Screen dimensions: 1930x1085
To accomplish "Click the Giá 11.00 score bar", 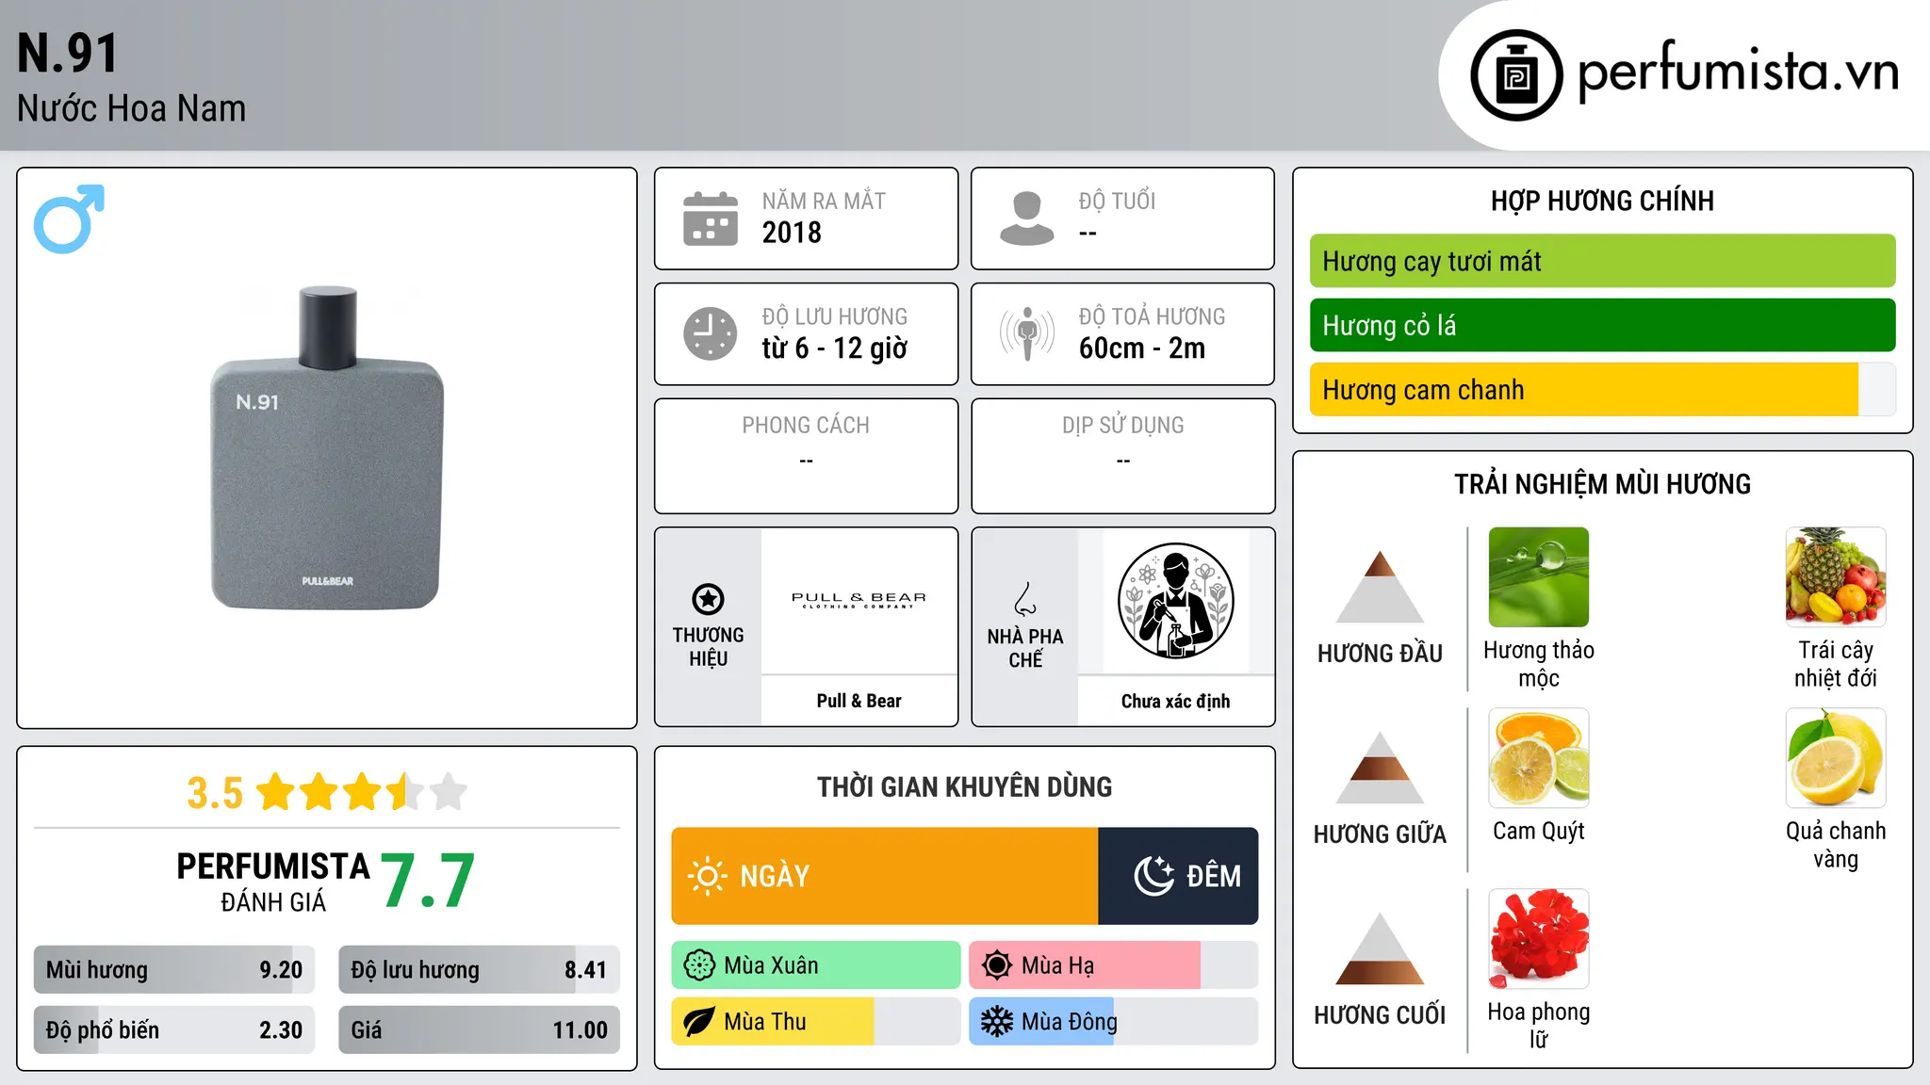I will (479, 1029).
